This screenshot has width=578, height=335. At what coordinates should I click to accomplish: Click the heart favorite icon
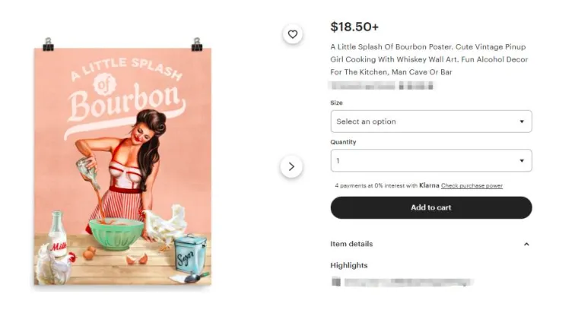tap(292, 34)
